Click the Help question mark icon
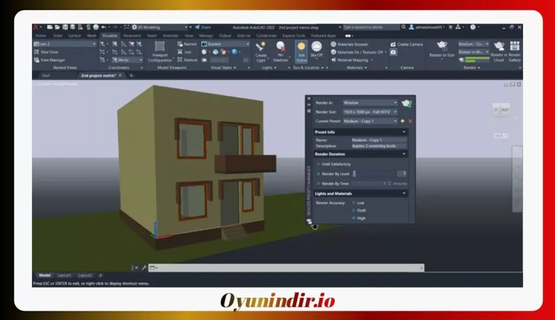The image size is (555, 320). click(473, 27)
